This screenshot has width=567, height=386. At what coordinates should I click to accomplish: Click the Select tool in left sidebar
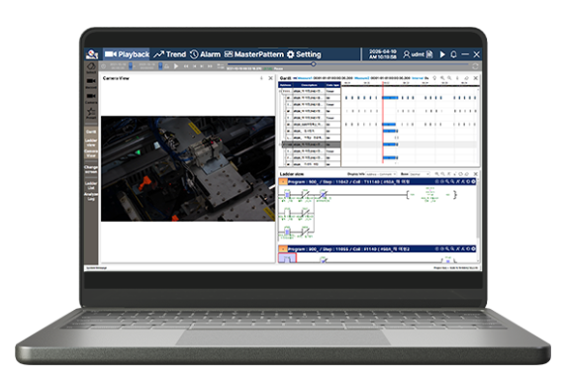pyautogui.click(x=91, y=67)
